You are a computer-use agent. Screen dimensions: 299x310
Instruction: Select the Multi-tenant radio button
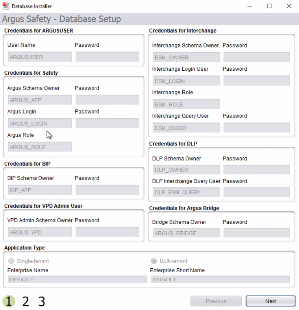point(153,261)
